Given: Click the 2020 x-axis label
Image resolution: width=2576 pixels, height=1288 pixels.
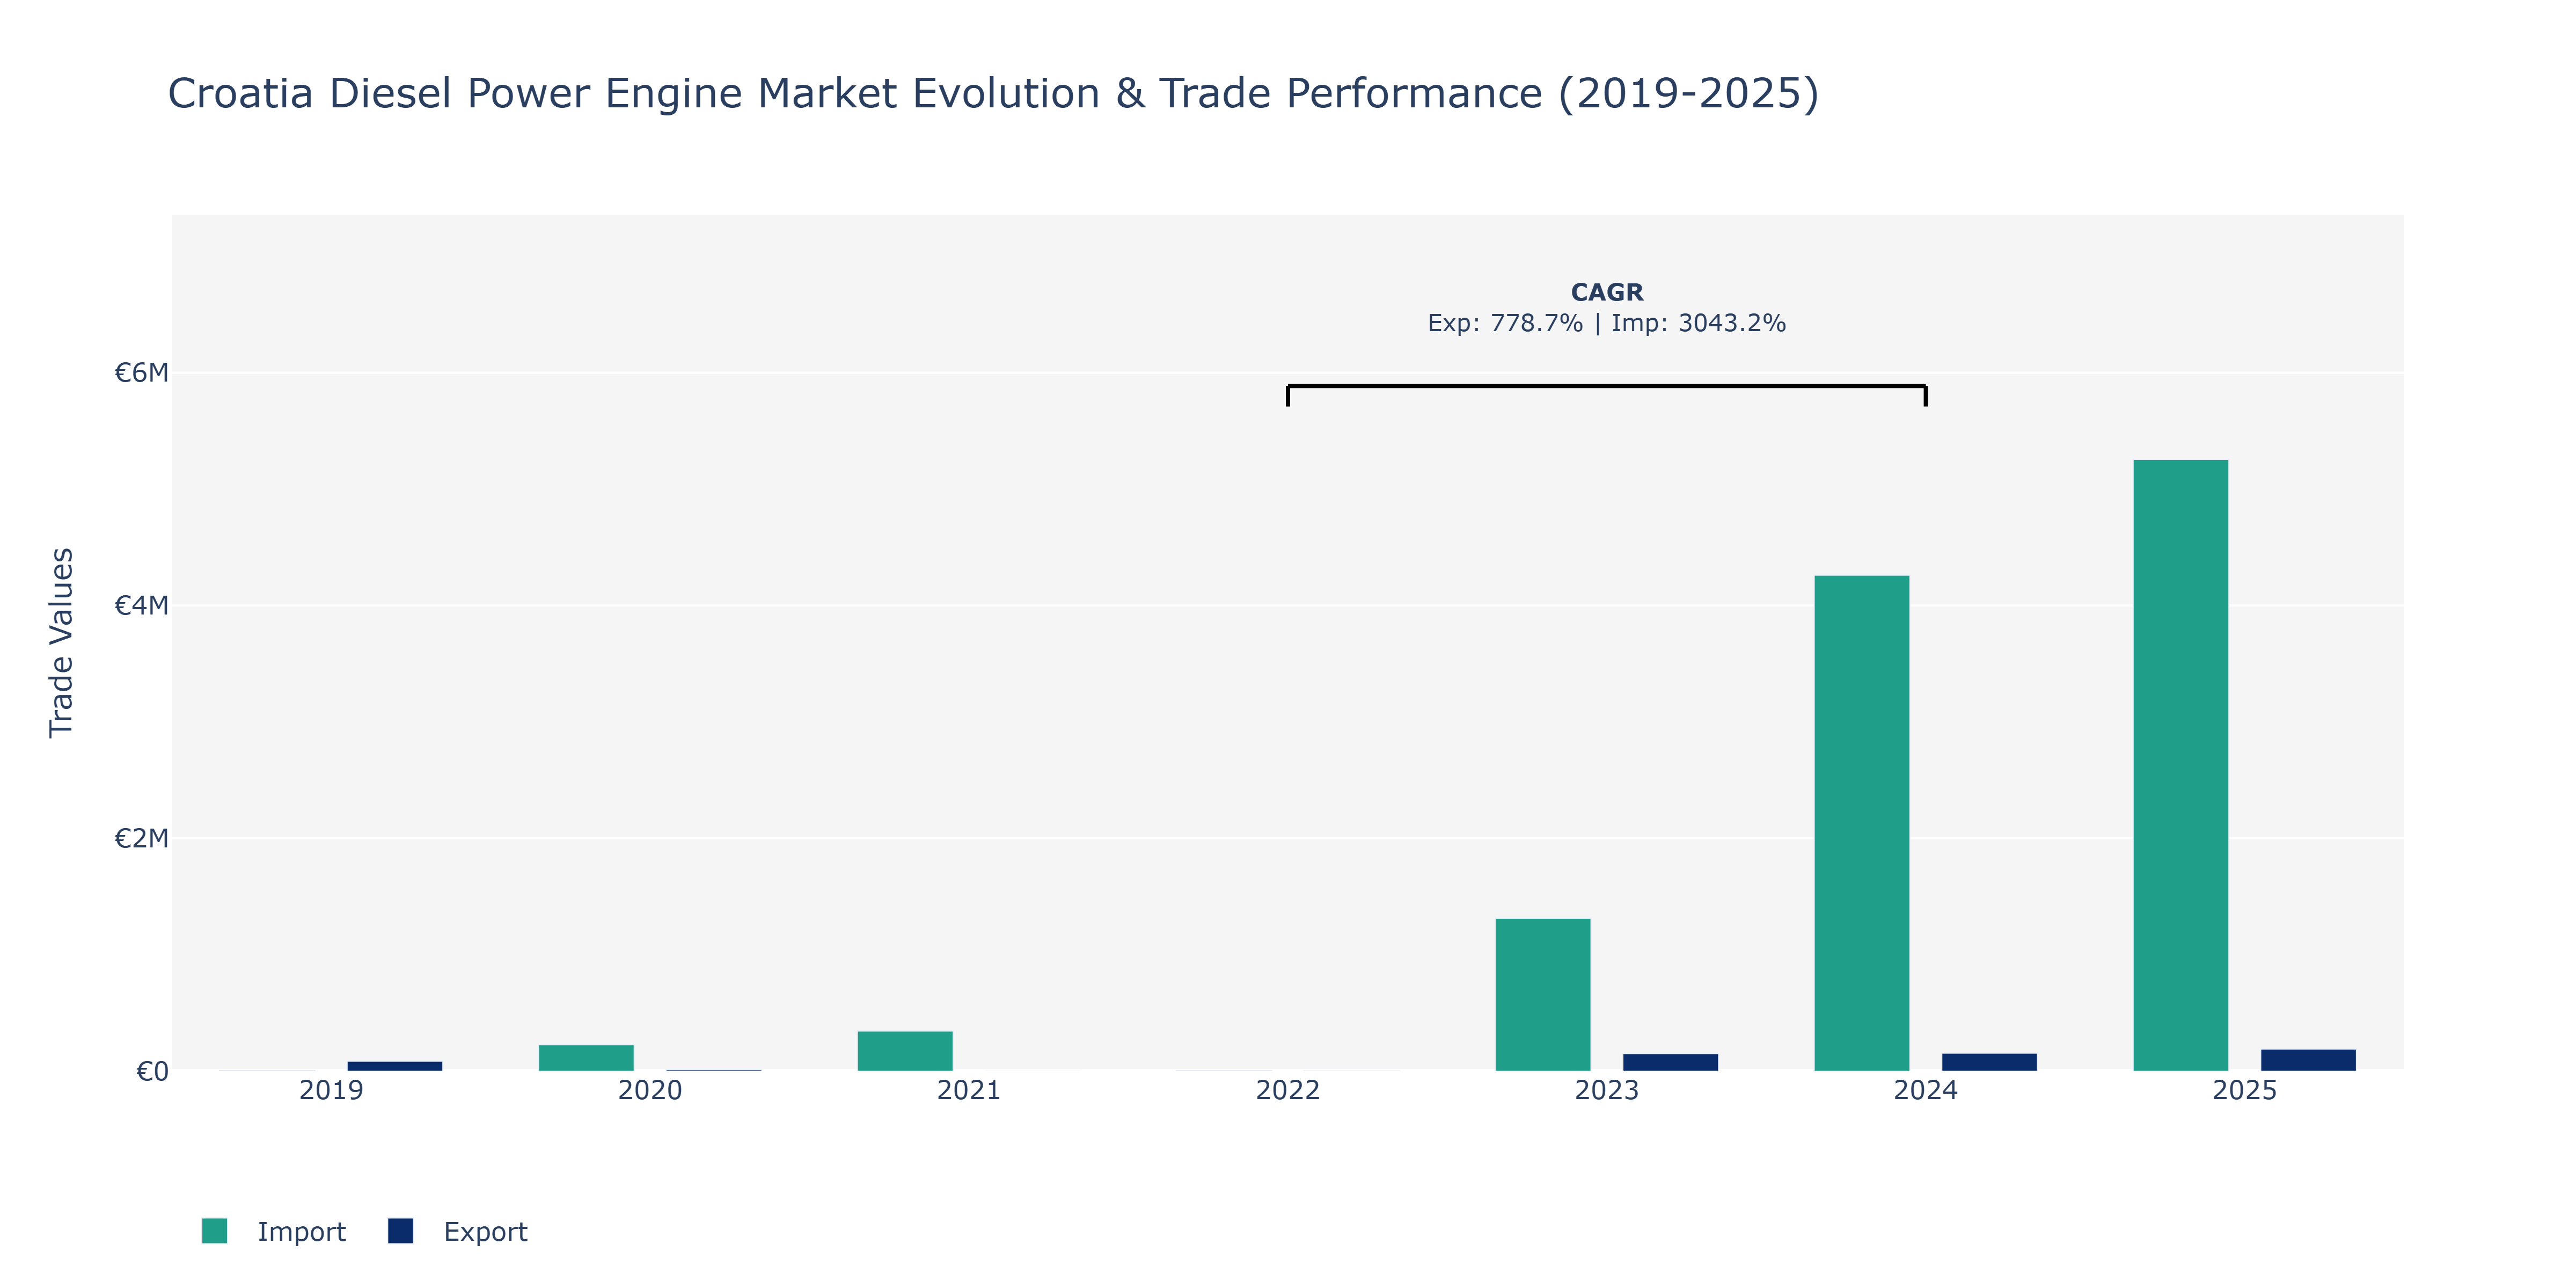Looking at the screenshot, I should [x=650, y=1090].
